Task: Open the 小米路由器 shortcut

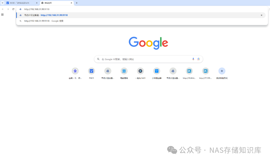Action: [156, 73]
